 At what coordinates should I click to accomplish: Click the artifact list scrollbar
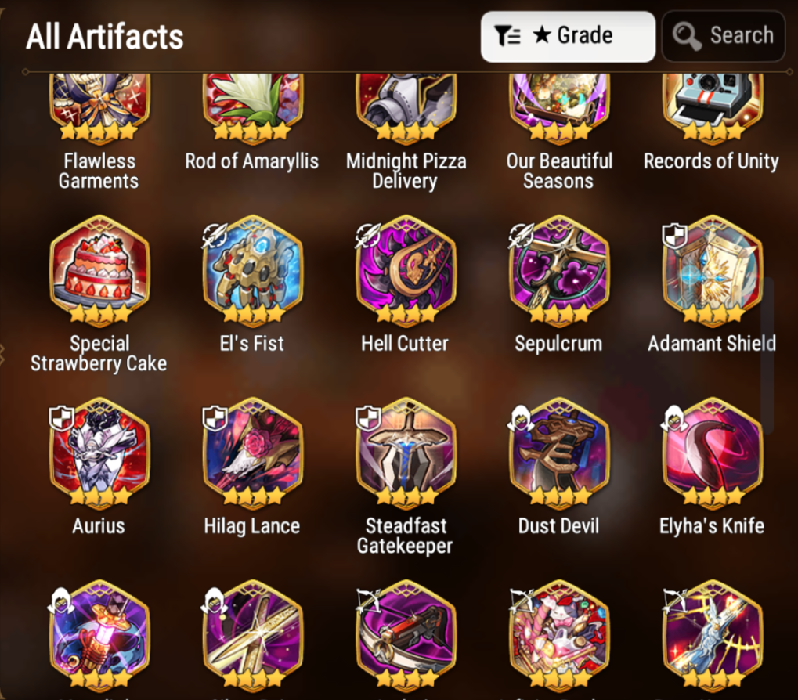pos(767,356)
